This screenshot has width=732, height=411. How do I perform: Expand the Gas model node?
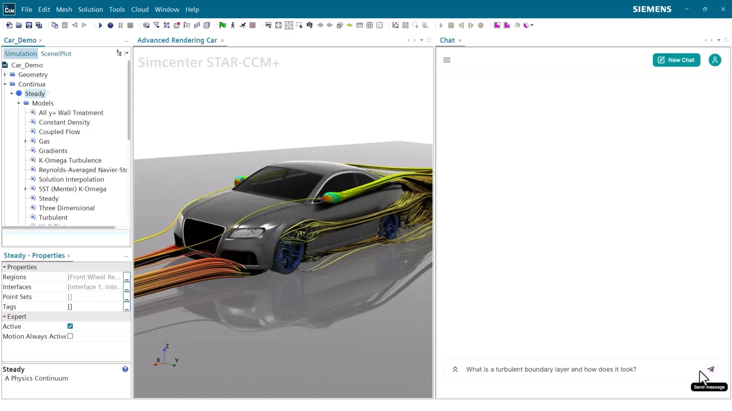[26, 141]
